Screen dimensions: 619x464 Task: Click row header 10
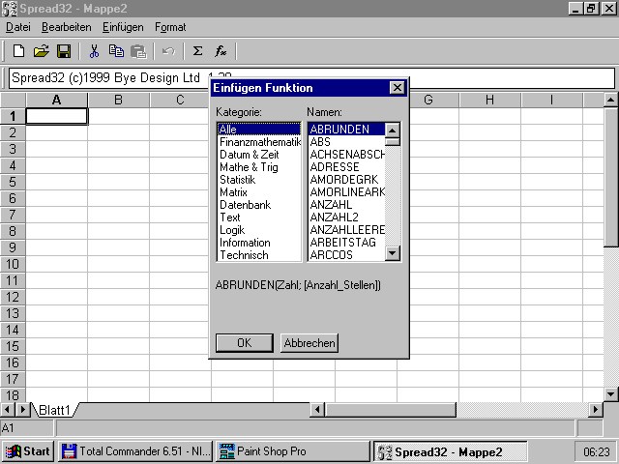[x=13, y=264]
